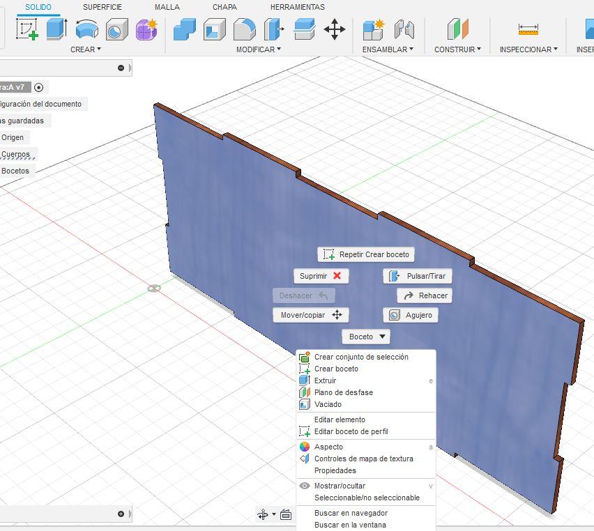Viewport: 594px width, 531px height.
Task: Click the Pulsar/Tirar marking button
Action: pos(418,276)
